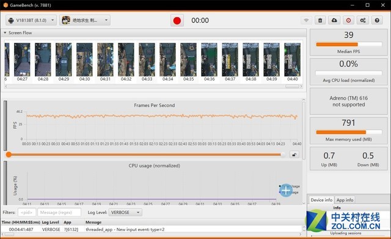391x239 pixels.
Task: Click the red power stop icon
Action: (x=348, y=20)
